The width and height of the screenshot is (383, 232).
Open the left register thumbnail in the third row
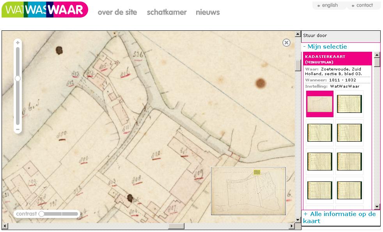coord(320,161)
